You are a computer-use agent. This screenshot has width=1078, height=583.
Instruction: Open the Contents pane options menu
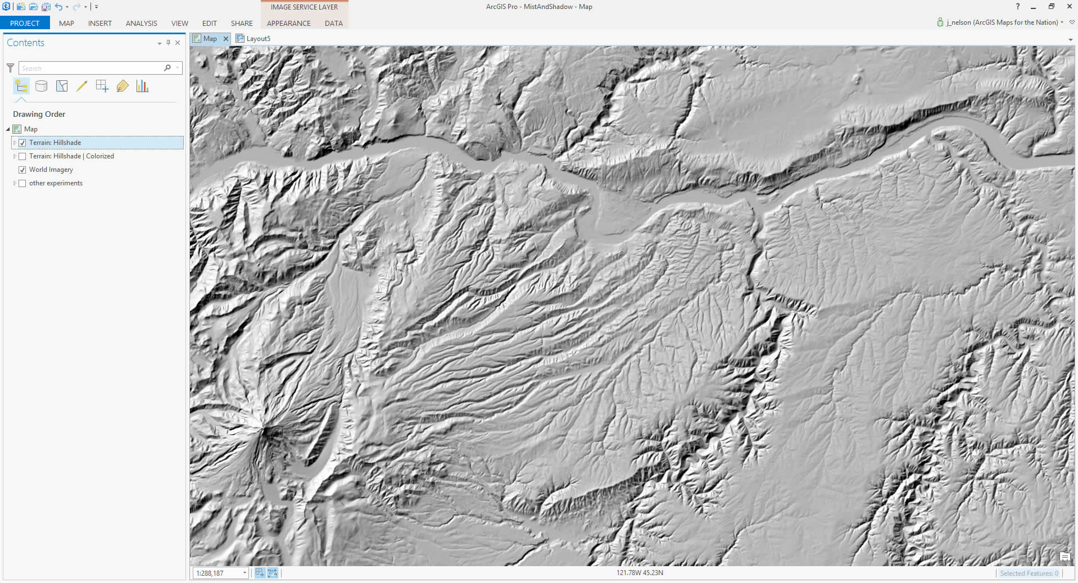[x=160, y=43]
